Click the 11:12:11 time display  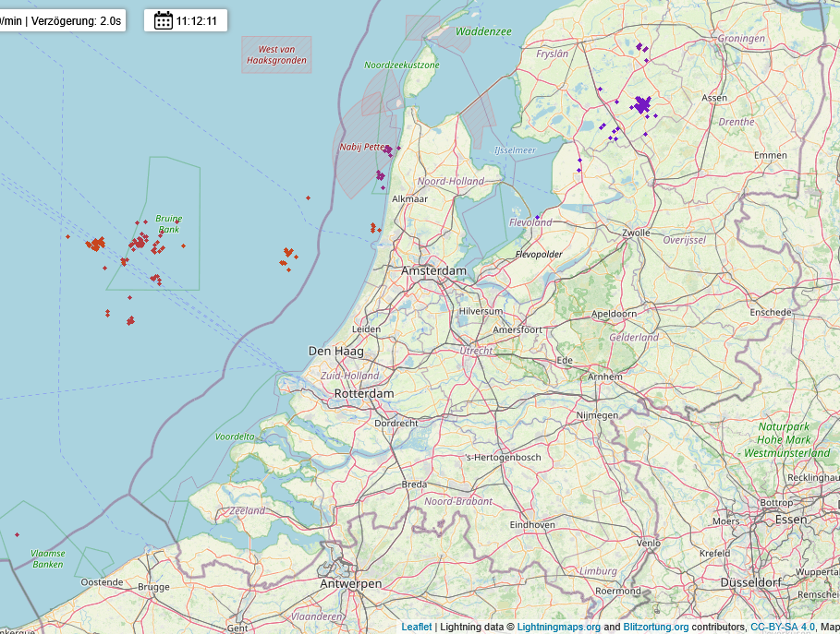click(x=197, y=21)
